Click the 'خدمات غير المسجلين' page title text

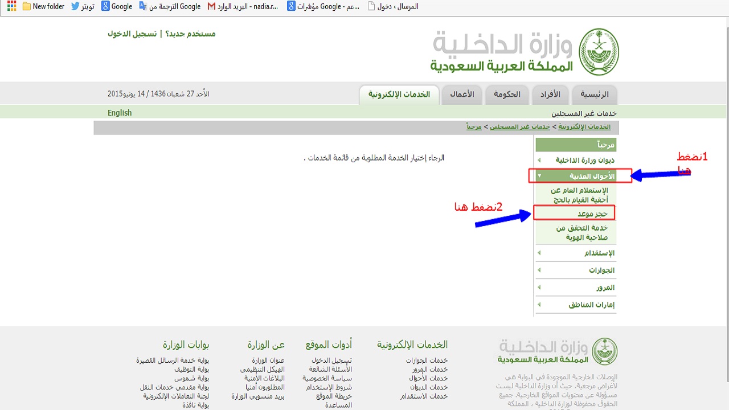pyautogui.click(x=584, y=113)
